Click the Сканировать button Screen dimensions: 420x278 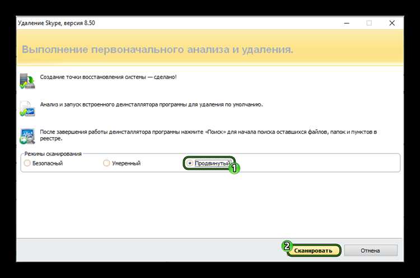[x=313, y=251]
